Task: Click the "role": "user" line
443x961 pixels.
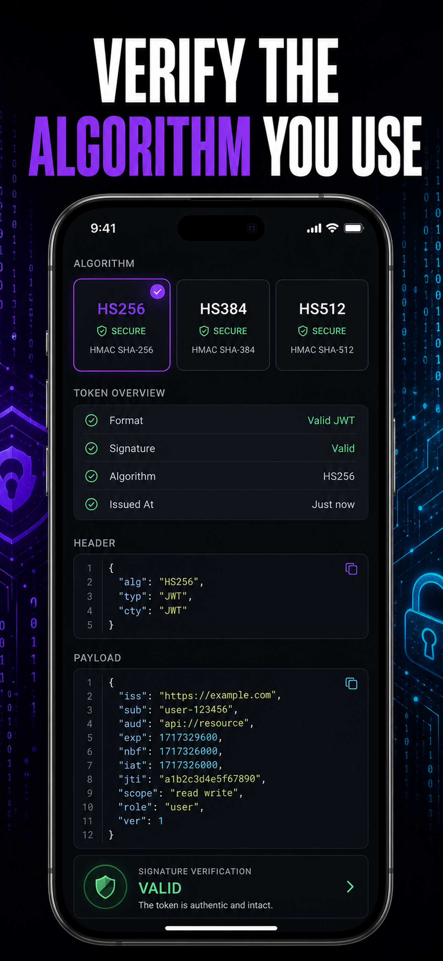Action: point(161,807)
